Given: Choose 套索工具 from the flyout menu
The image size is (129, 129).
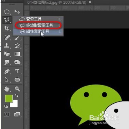Looking at the screenshot, I should (x=38, y=19).
